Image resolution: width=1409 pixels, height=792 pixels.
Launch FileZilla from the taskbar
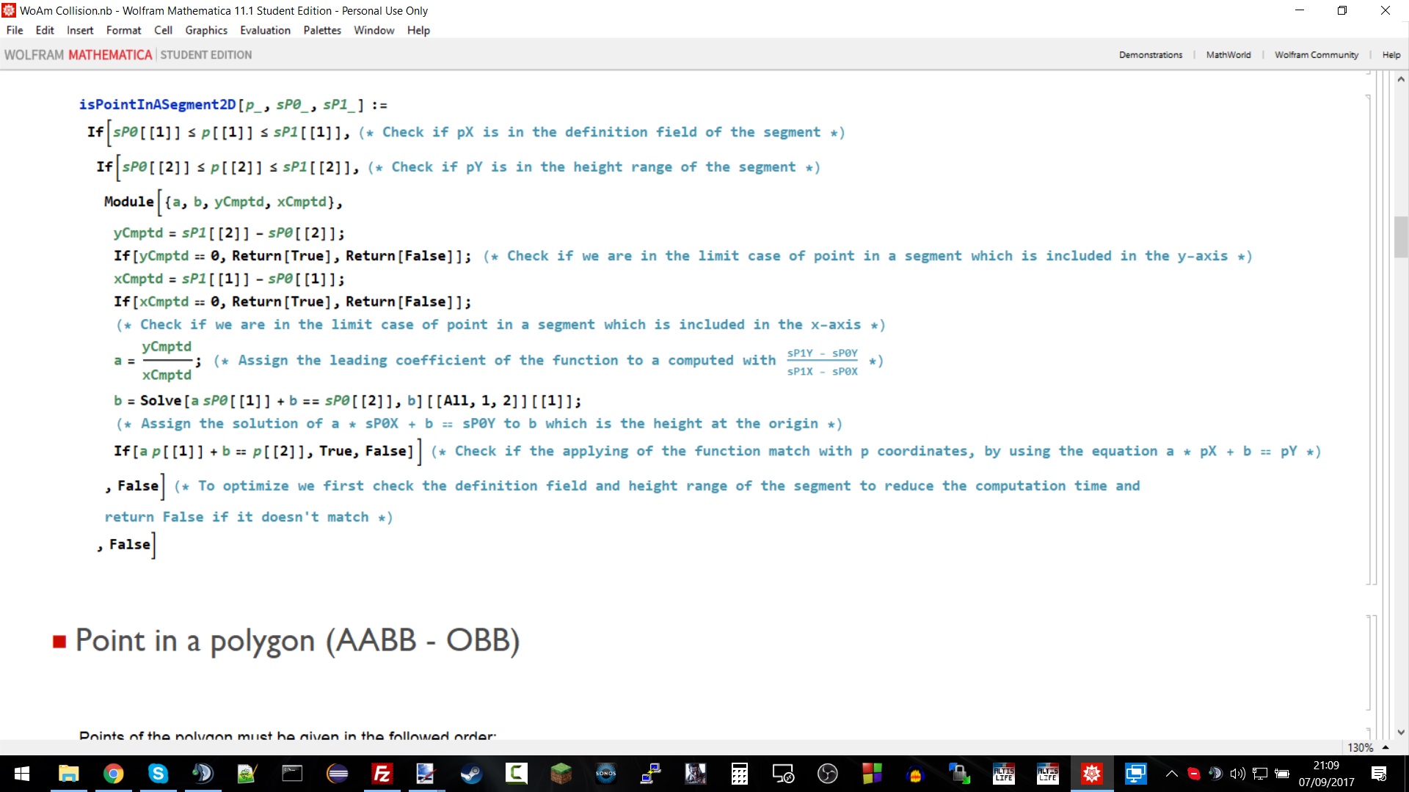tap(382, 774)
